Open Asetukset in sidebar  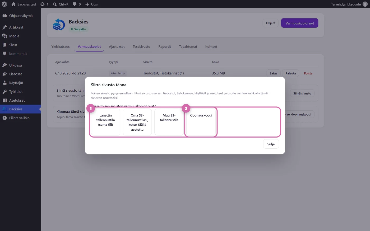21,100
